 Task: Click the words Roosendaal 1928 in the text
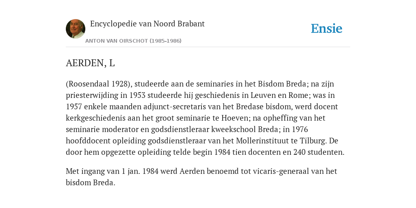coord(98,84)
